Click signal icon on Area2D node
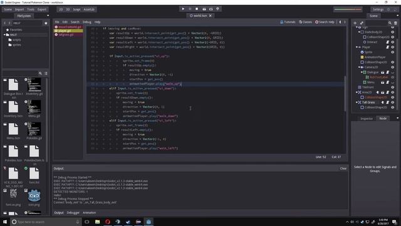This screenshot has width=401, height=226. pyautogui.click(x=377, y=92)
